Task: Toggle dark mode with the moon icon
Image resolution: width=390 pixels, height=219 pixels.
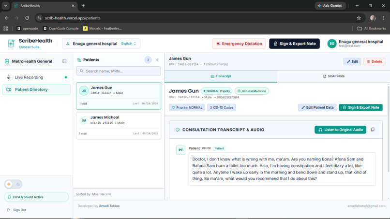Action: coord(18,184)
